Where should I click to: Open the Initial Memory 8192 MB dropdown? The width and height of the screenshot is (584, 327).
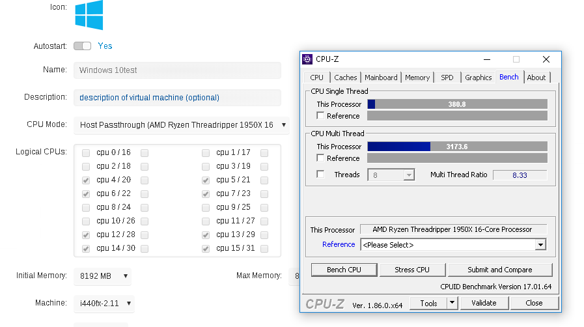point(102,276)
